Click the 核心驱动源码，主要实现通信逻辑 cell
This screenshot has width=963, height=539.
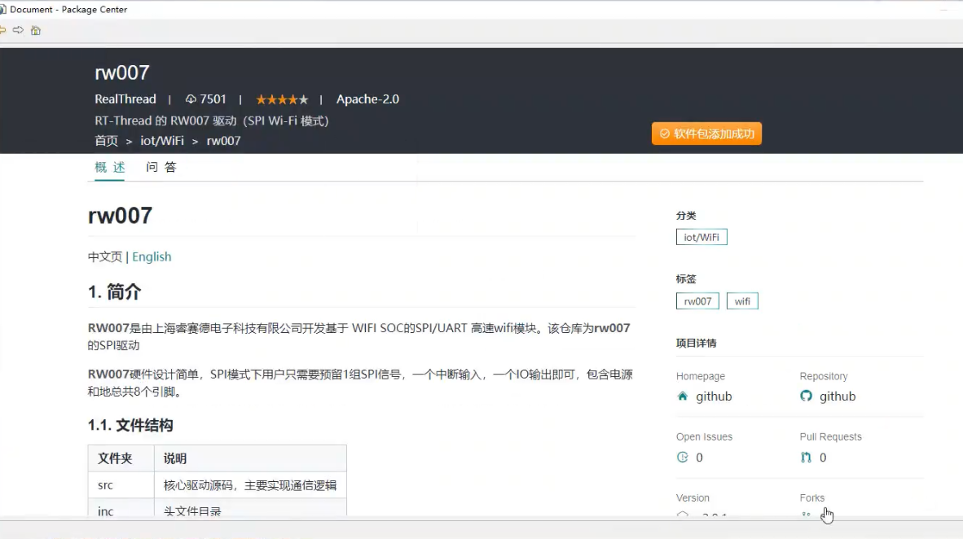(250, 485)
